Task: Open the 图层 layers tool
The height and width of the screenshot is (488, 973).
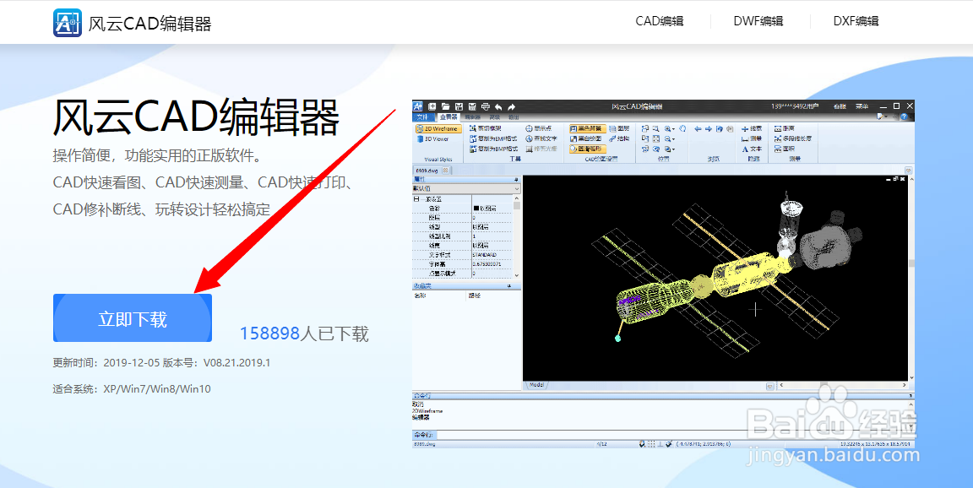Action: [x=619, y=128]
